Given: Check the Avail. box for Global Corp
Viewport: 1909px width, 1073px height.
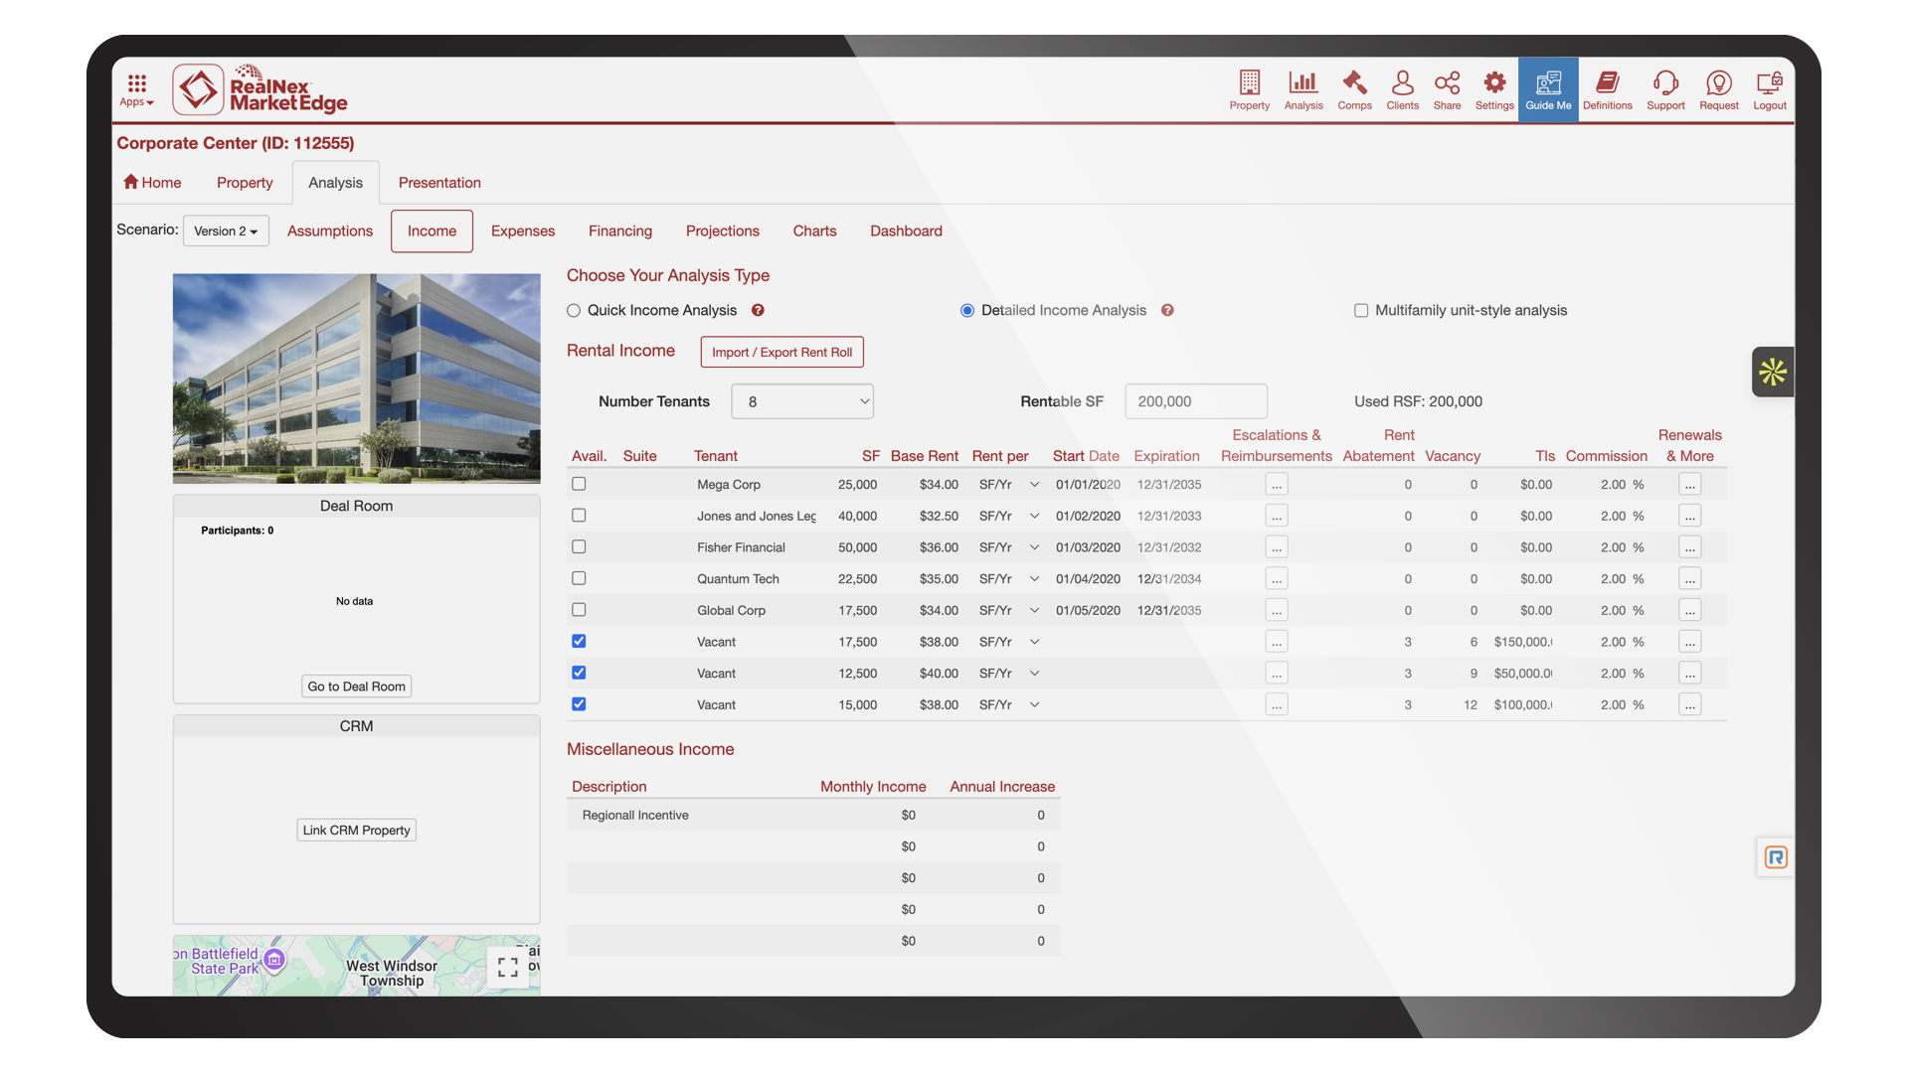Looking at the screenshot, I should 579,610.
